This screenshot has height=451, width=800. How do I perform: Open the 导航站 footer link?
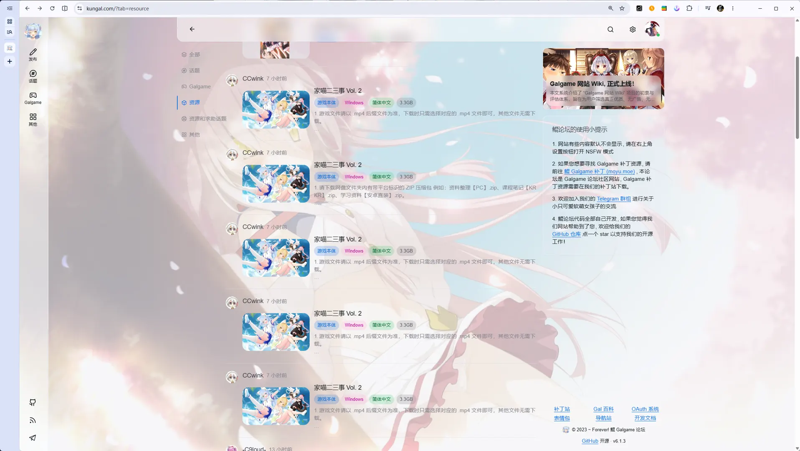(603, 418)
